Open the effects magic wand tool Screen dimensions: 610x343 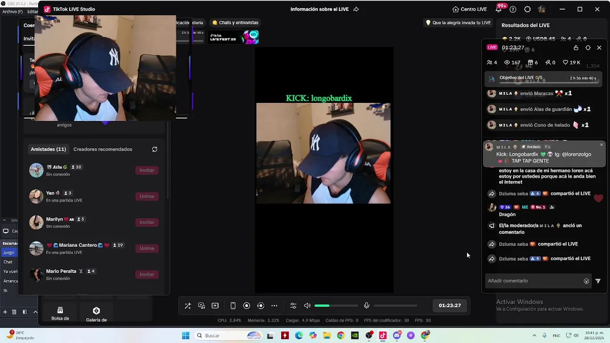click(188, 306)
